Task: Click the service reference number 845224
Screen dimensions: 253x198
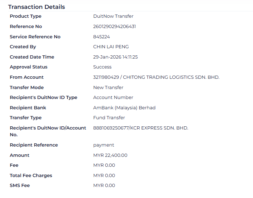Action: point(101,37)
